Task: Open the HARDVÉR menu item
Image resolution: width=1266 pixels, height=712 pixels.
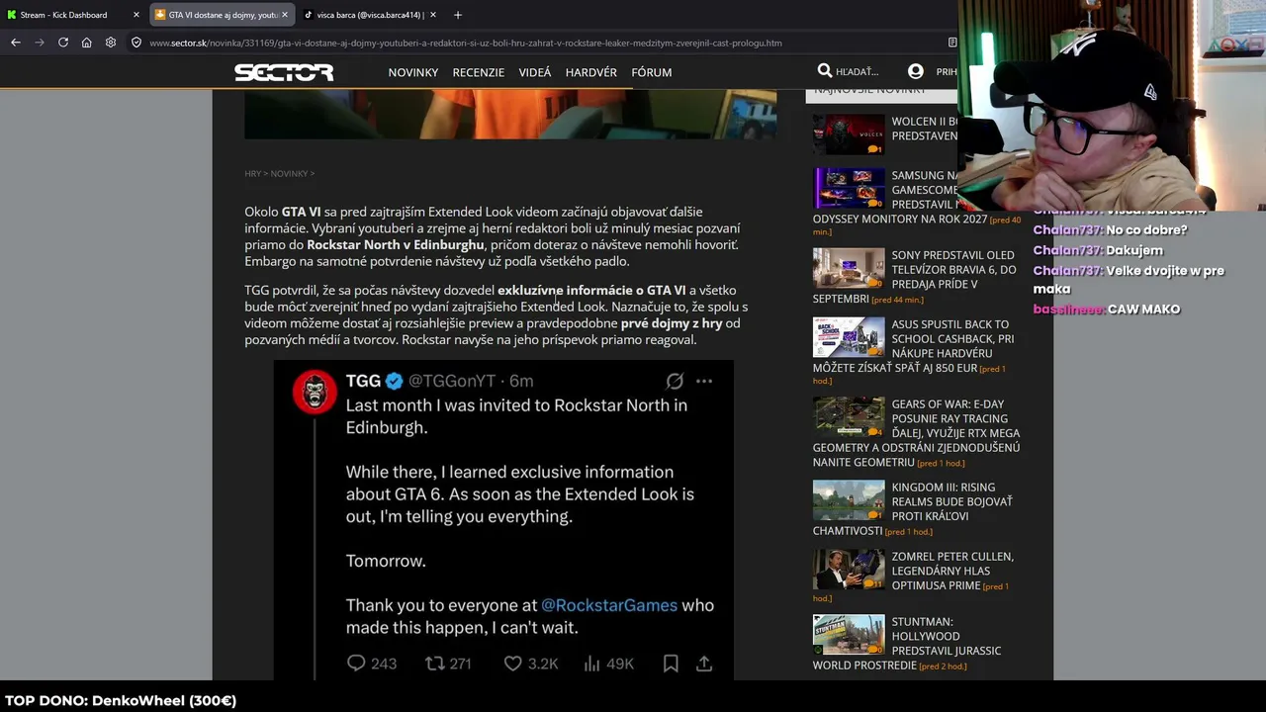Action: 591,72
